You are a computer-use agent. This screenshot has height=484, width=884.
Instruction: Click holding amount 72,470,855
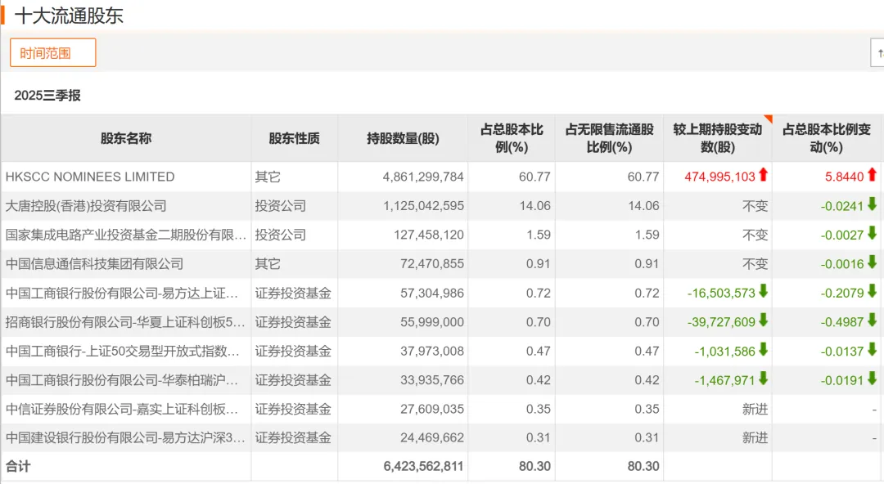[x=432, y=264]
